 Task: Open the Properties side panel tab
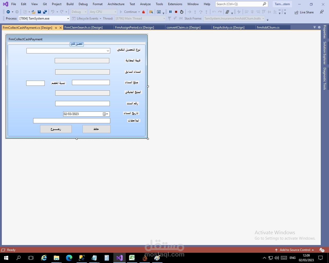[x=325, y=32]
